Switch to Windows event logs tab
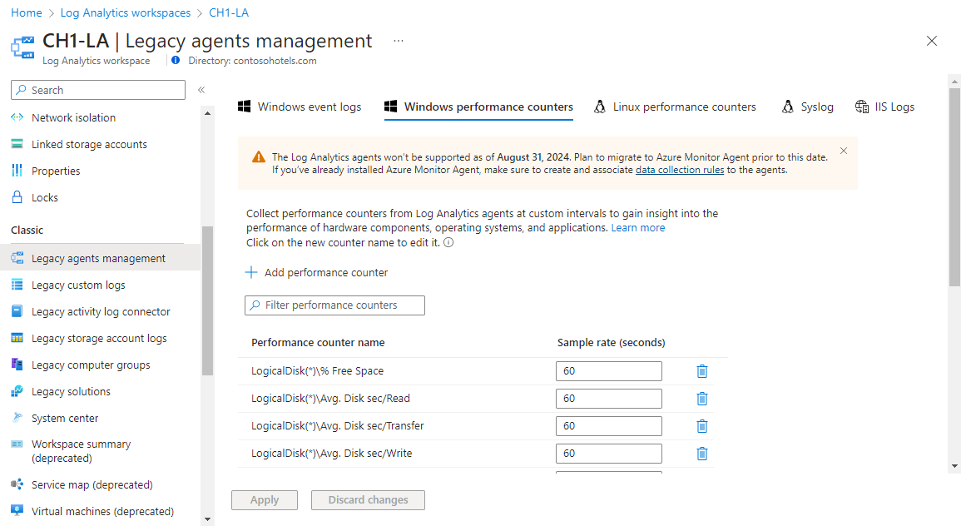961x526 pixels. [x=300, y=107]
